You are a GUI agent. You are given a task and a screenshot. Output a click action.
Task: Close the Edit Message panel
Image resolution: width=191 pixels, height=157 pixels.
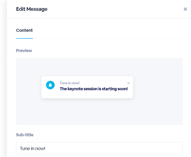coord(185,9)
